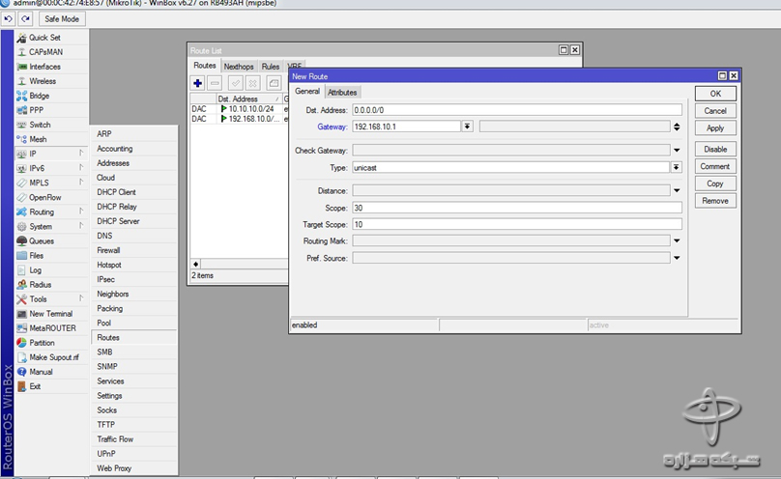
Task: Click the Gateway field with 192.168.10.1
Action: (x=406, y=127)
